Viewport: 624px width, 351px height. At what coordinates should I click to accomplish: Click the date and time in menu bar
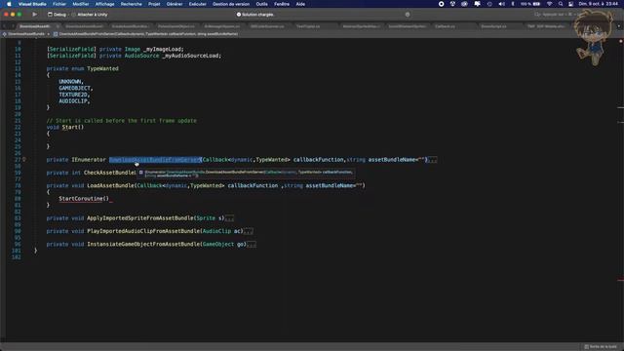point(599,4)
